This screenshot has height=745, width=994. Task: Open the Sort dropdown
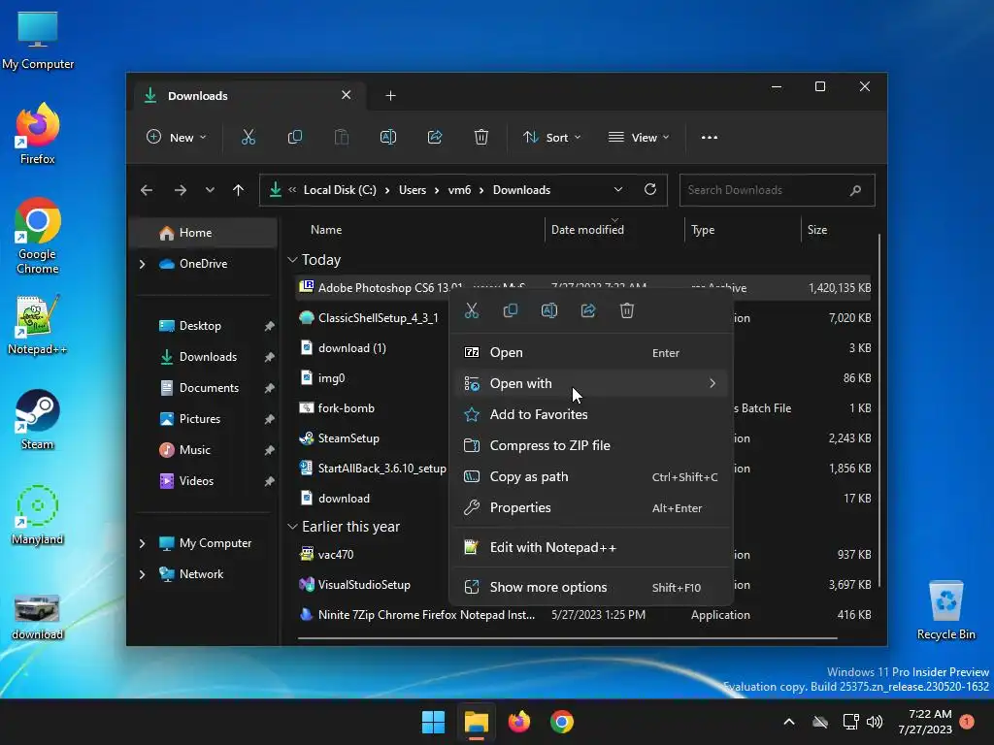[x=551, y=138]
